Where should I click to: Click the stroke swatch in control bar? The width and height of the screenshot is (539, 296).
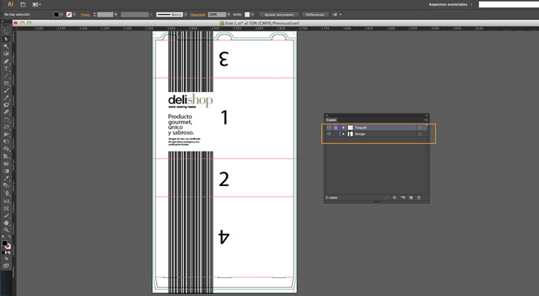point(69,14)
